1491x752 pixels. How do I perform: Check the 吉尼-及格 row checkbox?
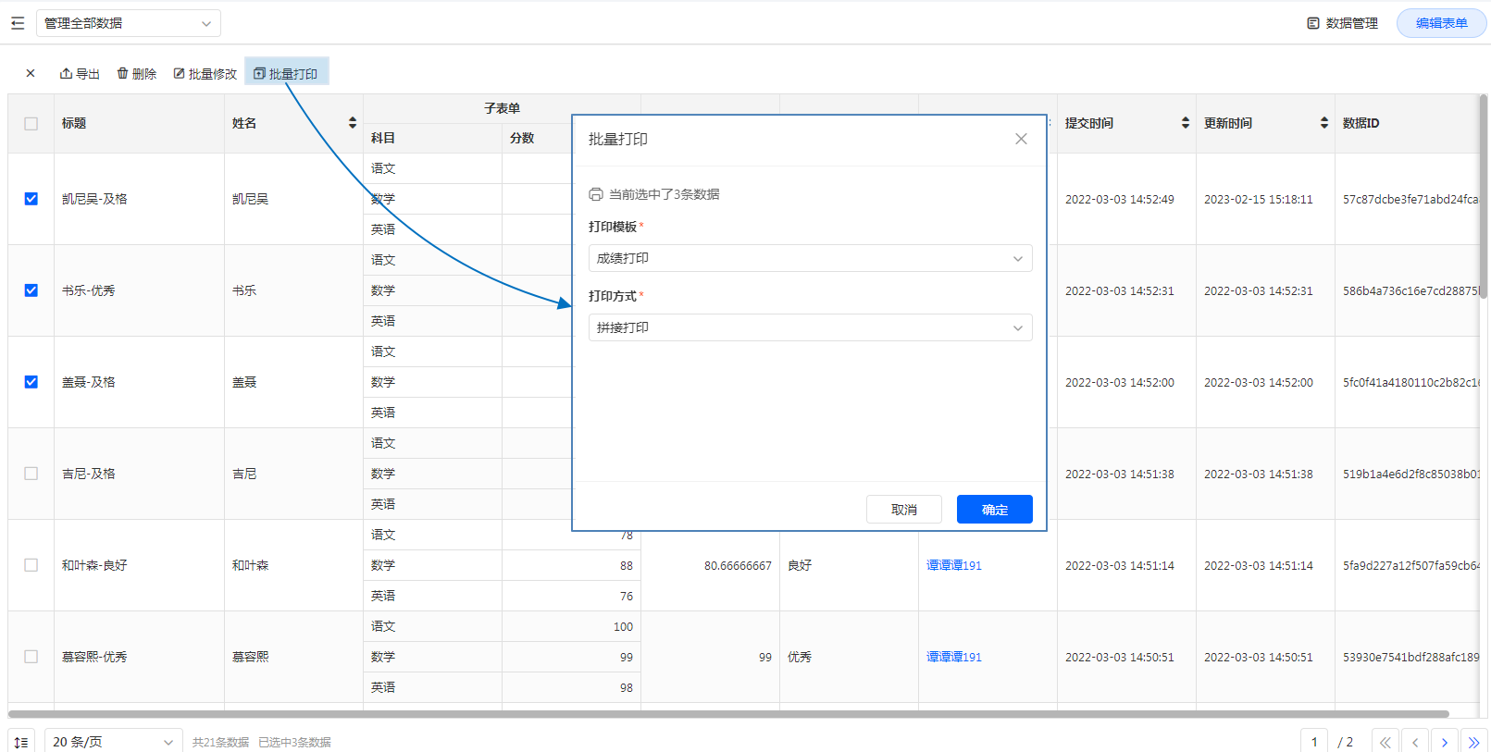pos(31,474)
